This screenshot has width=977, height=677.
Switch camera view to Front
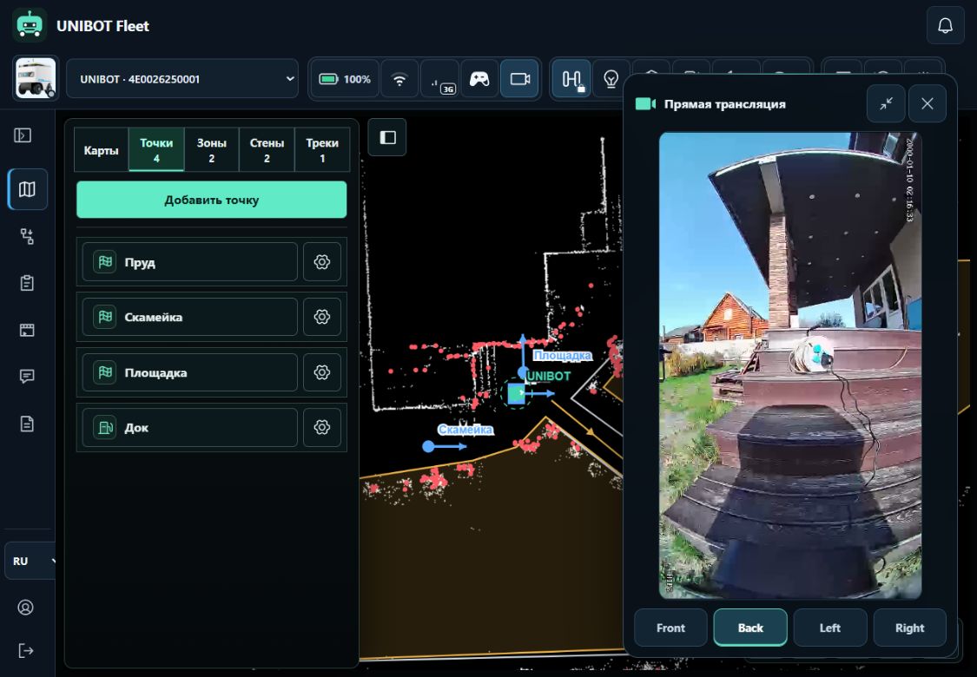[670, 628]
